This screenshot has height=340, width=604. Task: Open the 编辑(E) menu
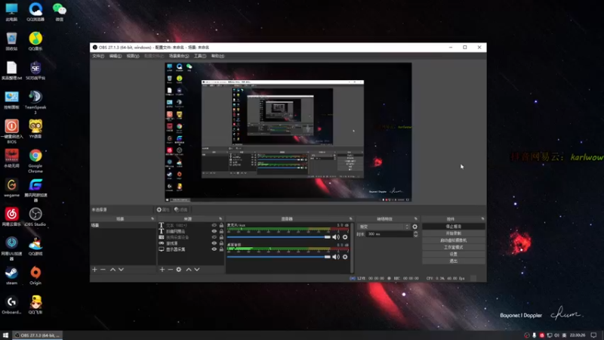click(116, 56)
